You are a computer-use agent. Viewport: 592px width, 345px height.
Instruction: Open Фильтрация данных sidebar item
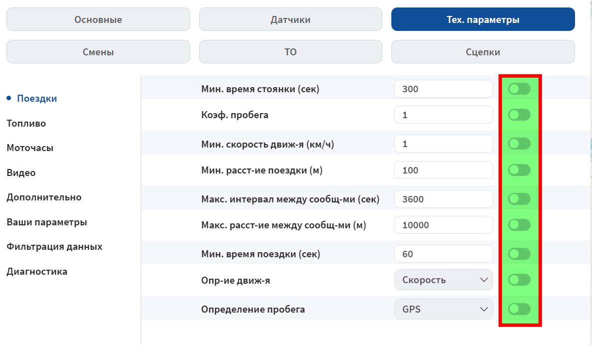coord(54,247)
